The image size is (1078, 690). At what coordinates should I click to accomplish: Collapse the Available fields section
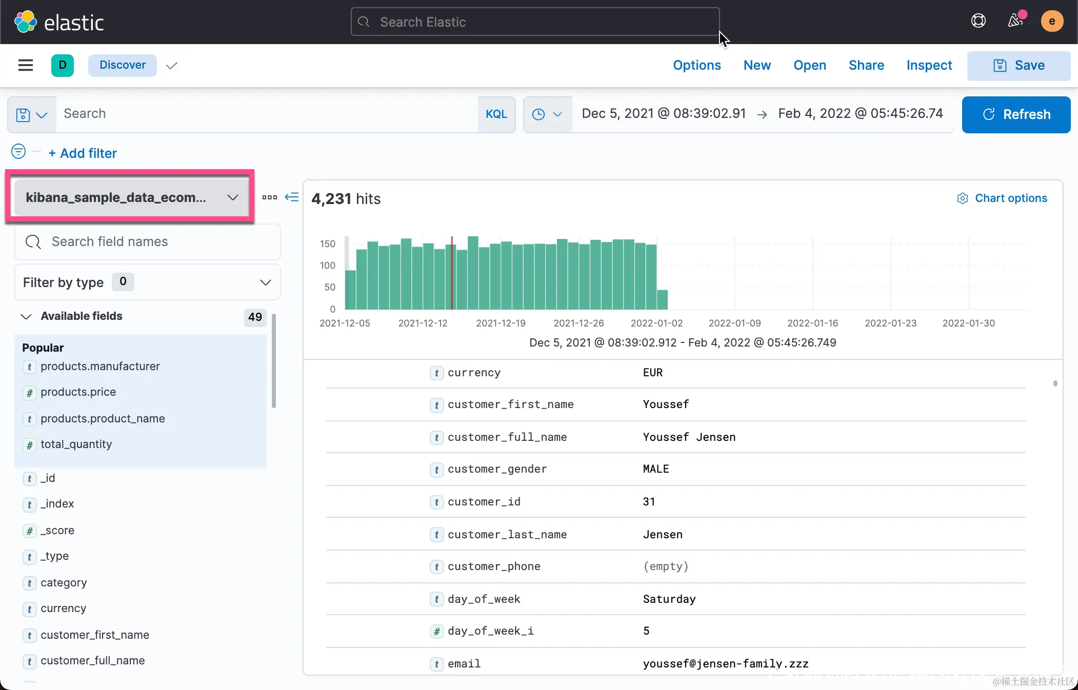click(26, 316)
